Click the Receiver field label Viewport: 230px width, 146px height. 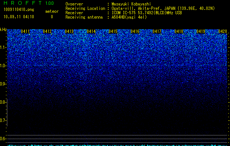point(74,13)
